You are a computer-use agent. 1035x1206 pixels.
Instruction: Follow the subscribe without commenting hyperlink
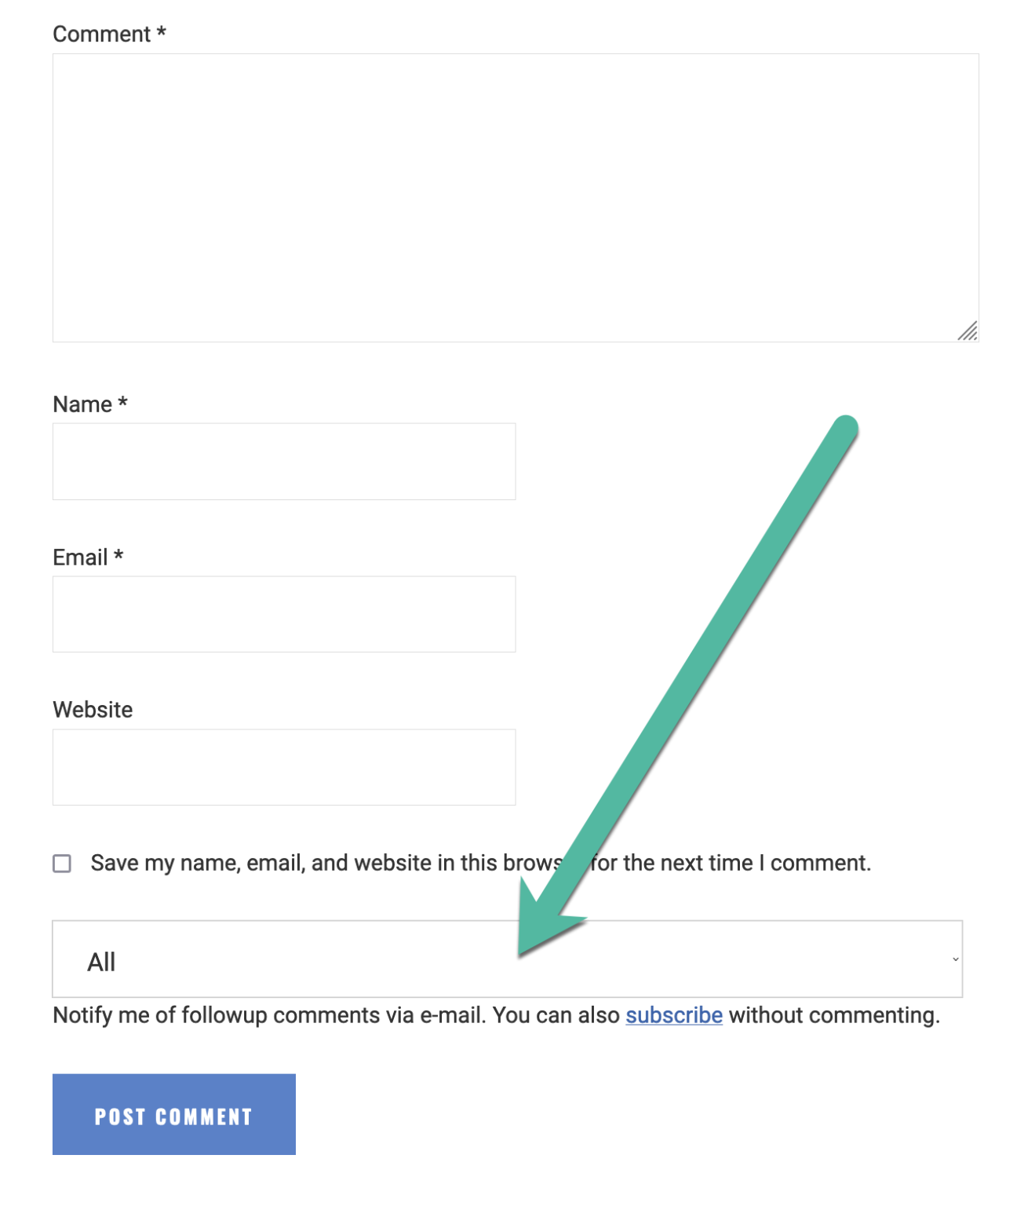(x=672, y=1015)
